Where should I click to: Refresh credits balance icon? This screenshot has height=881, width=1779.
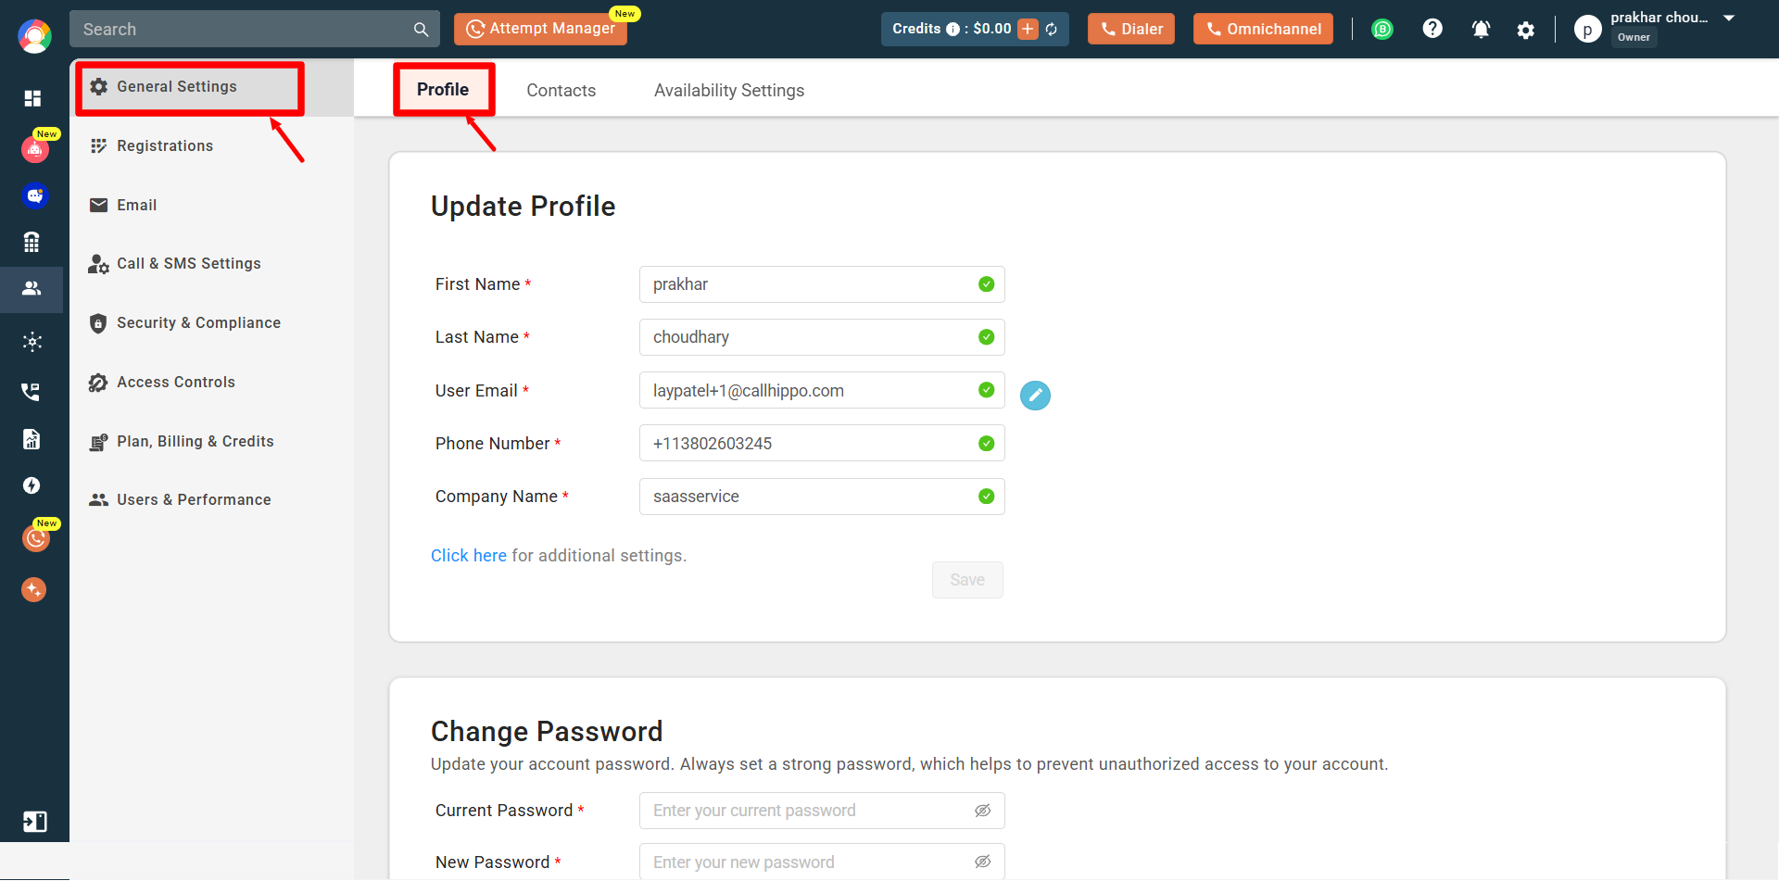point(1052,29)
